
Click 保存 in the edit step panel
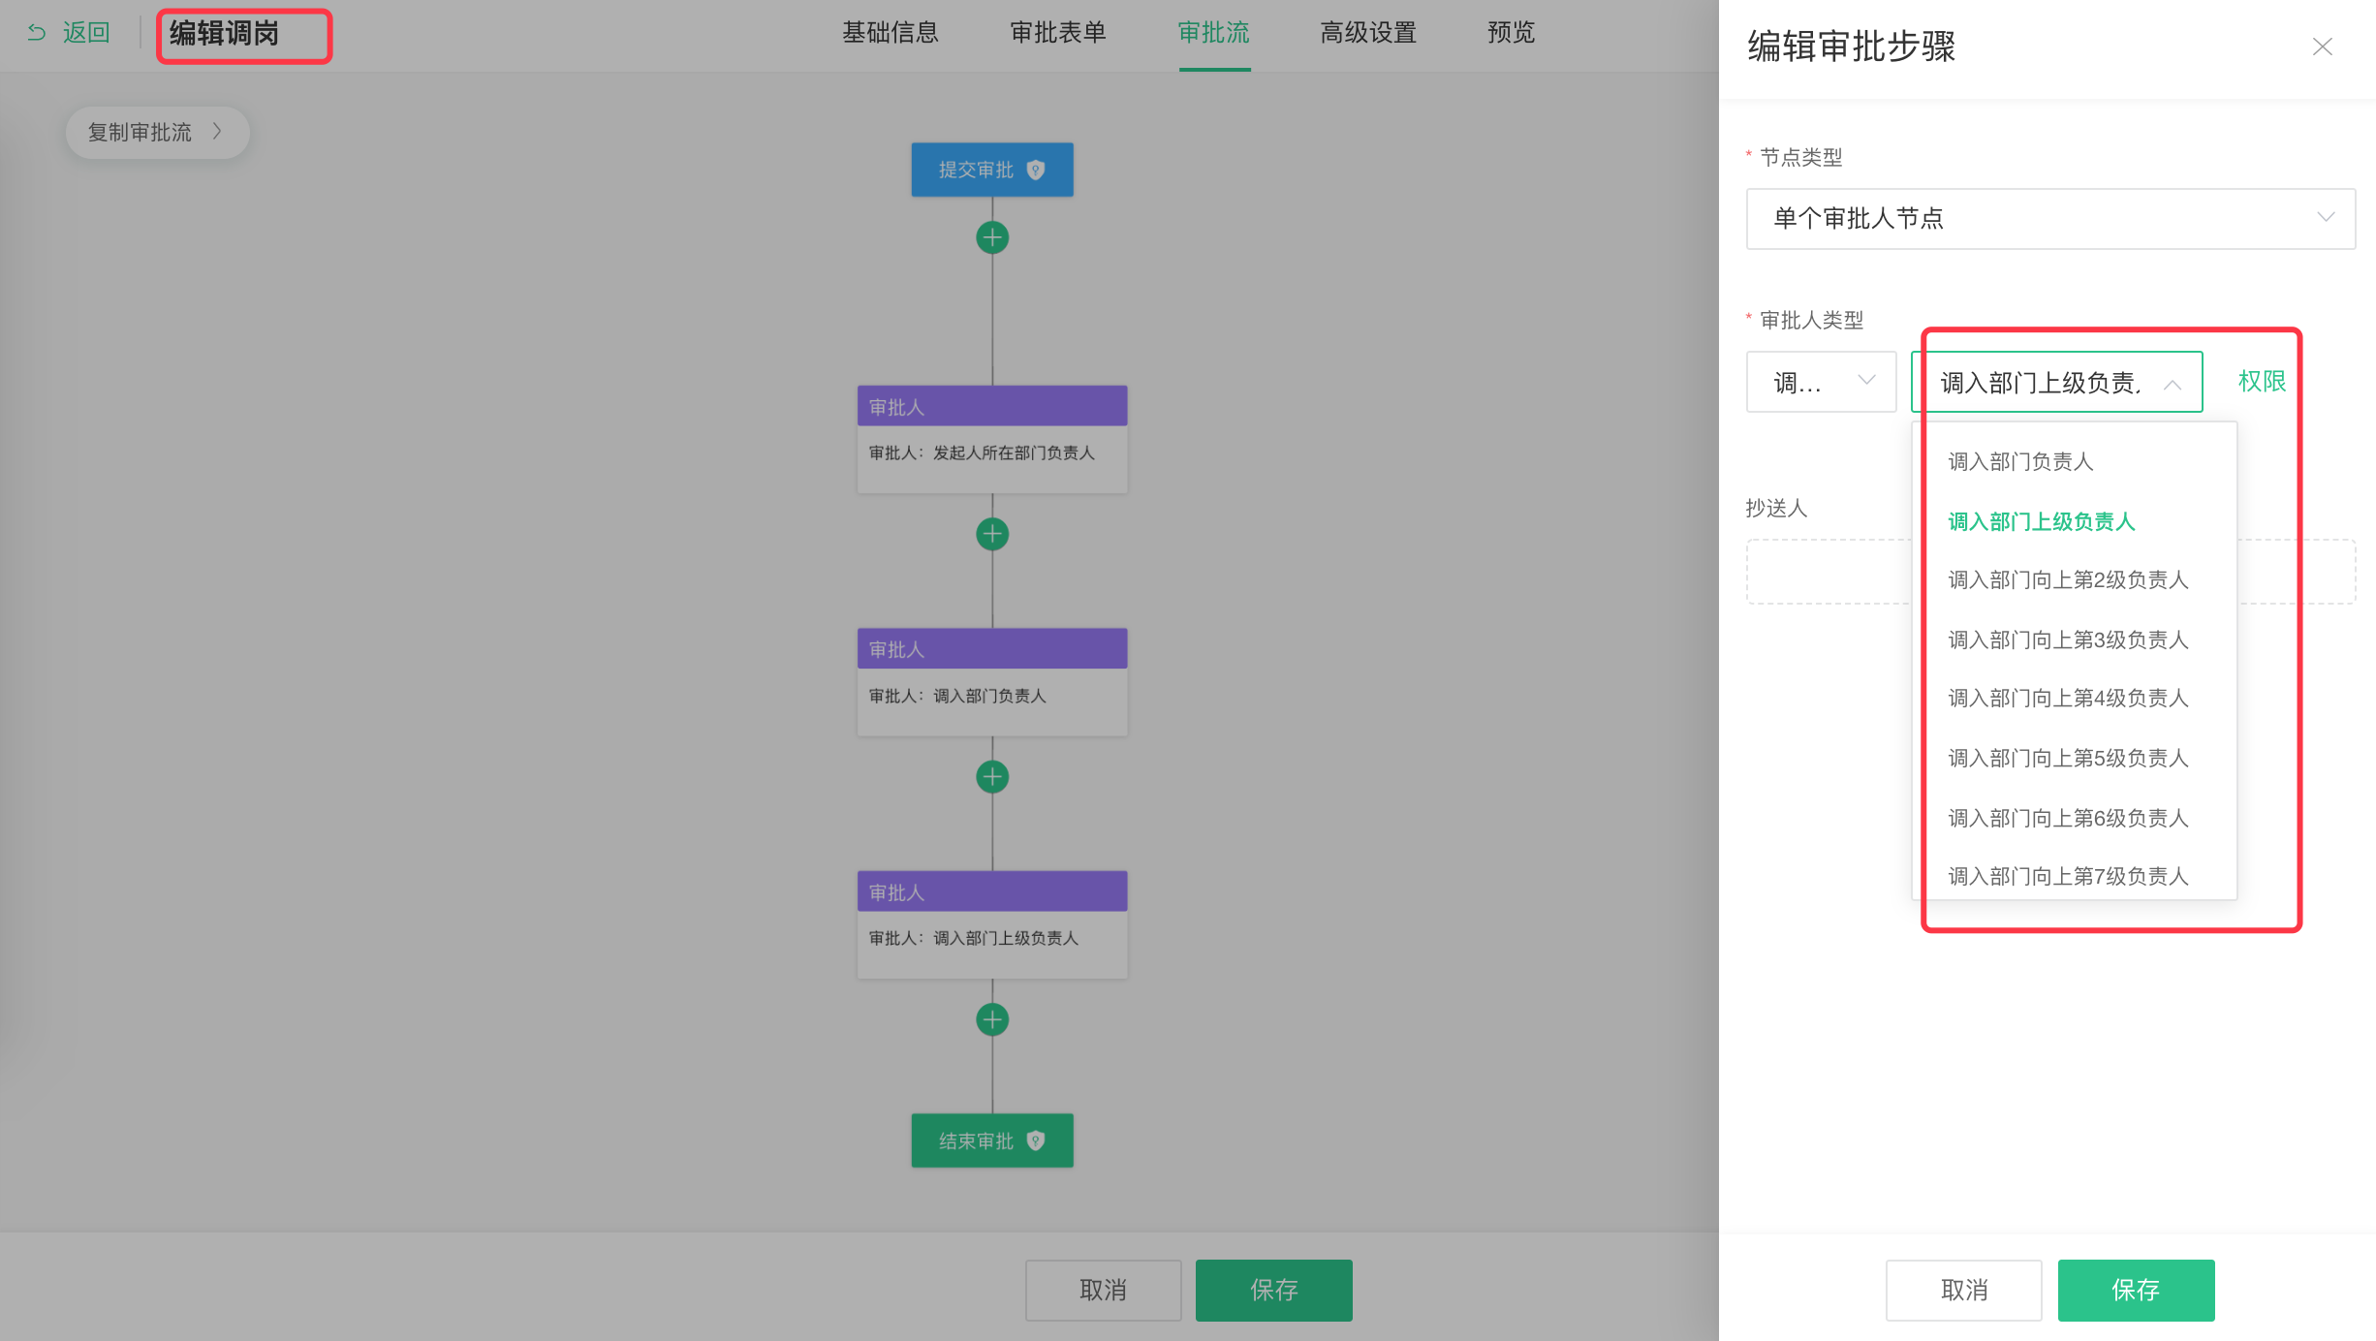pos(2135,1290)
